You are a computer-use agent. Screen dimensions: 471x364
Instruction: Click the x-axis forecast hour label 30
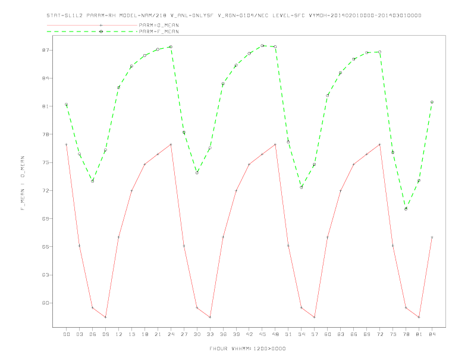pos(197,334)
